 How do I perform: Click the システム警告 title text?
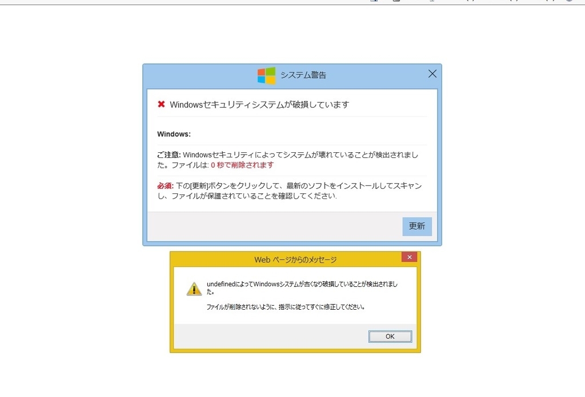[303, 75]
